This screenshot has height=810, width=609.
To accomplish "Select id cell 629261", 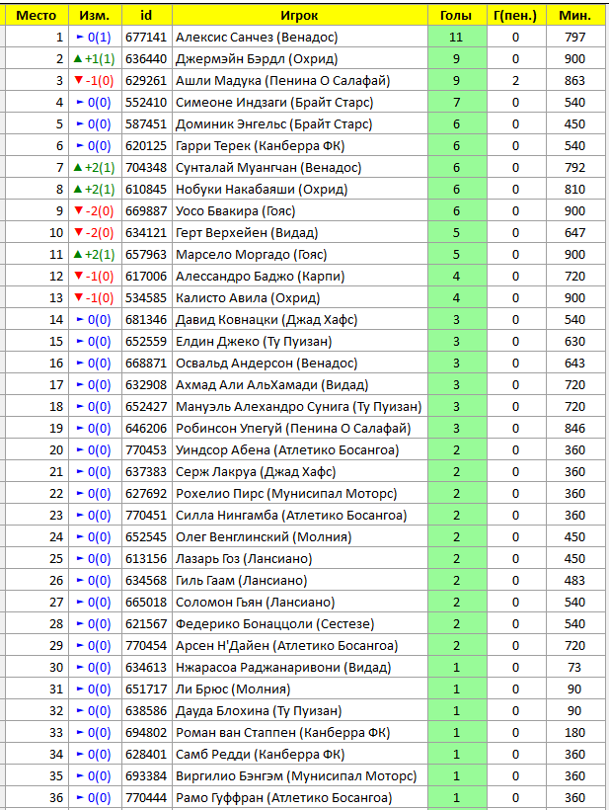I will [x=146, y=81].
